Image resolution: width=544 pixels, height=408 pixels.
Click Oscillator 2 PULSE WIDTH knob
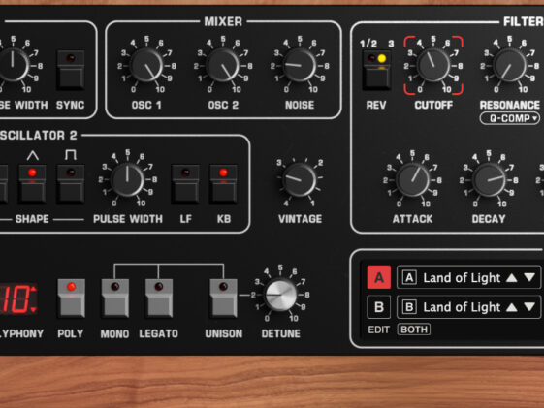tap(127, 179)
